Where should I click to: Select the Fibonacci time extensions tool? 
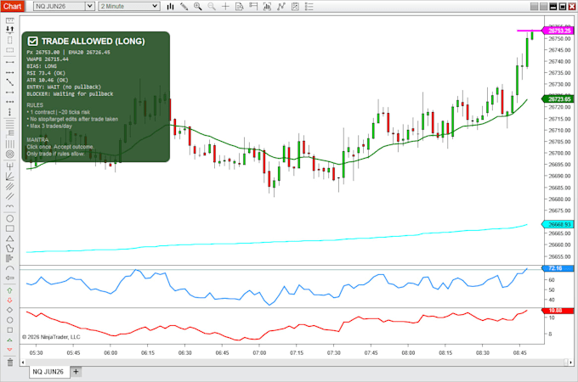(10, 144)
